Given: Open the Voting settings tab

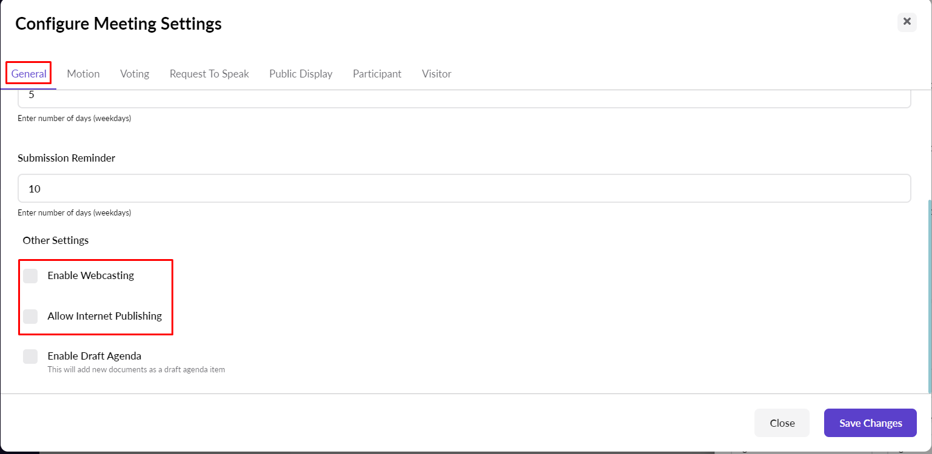Looking at the screenshot, I should [134, 73].
